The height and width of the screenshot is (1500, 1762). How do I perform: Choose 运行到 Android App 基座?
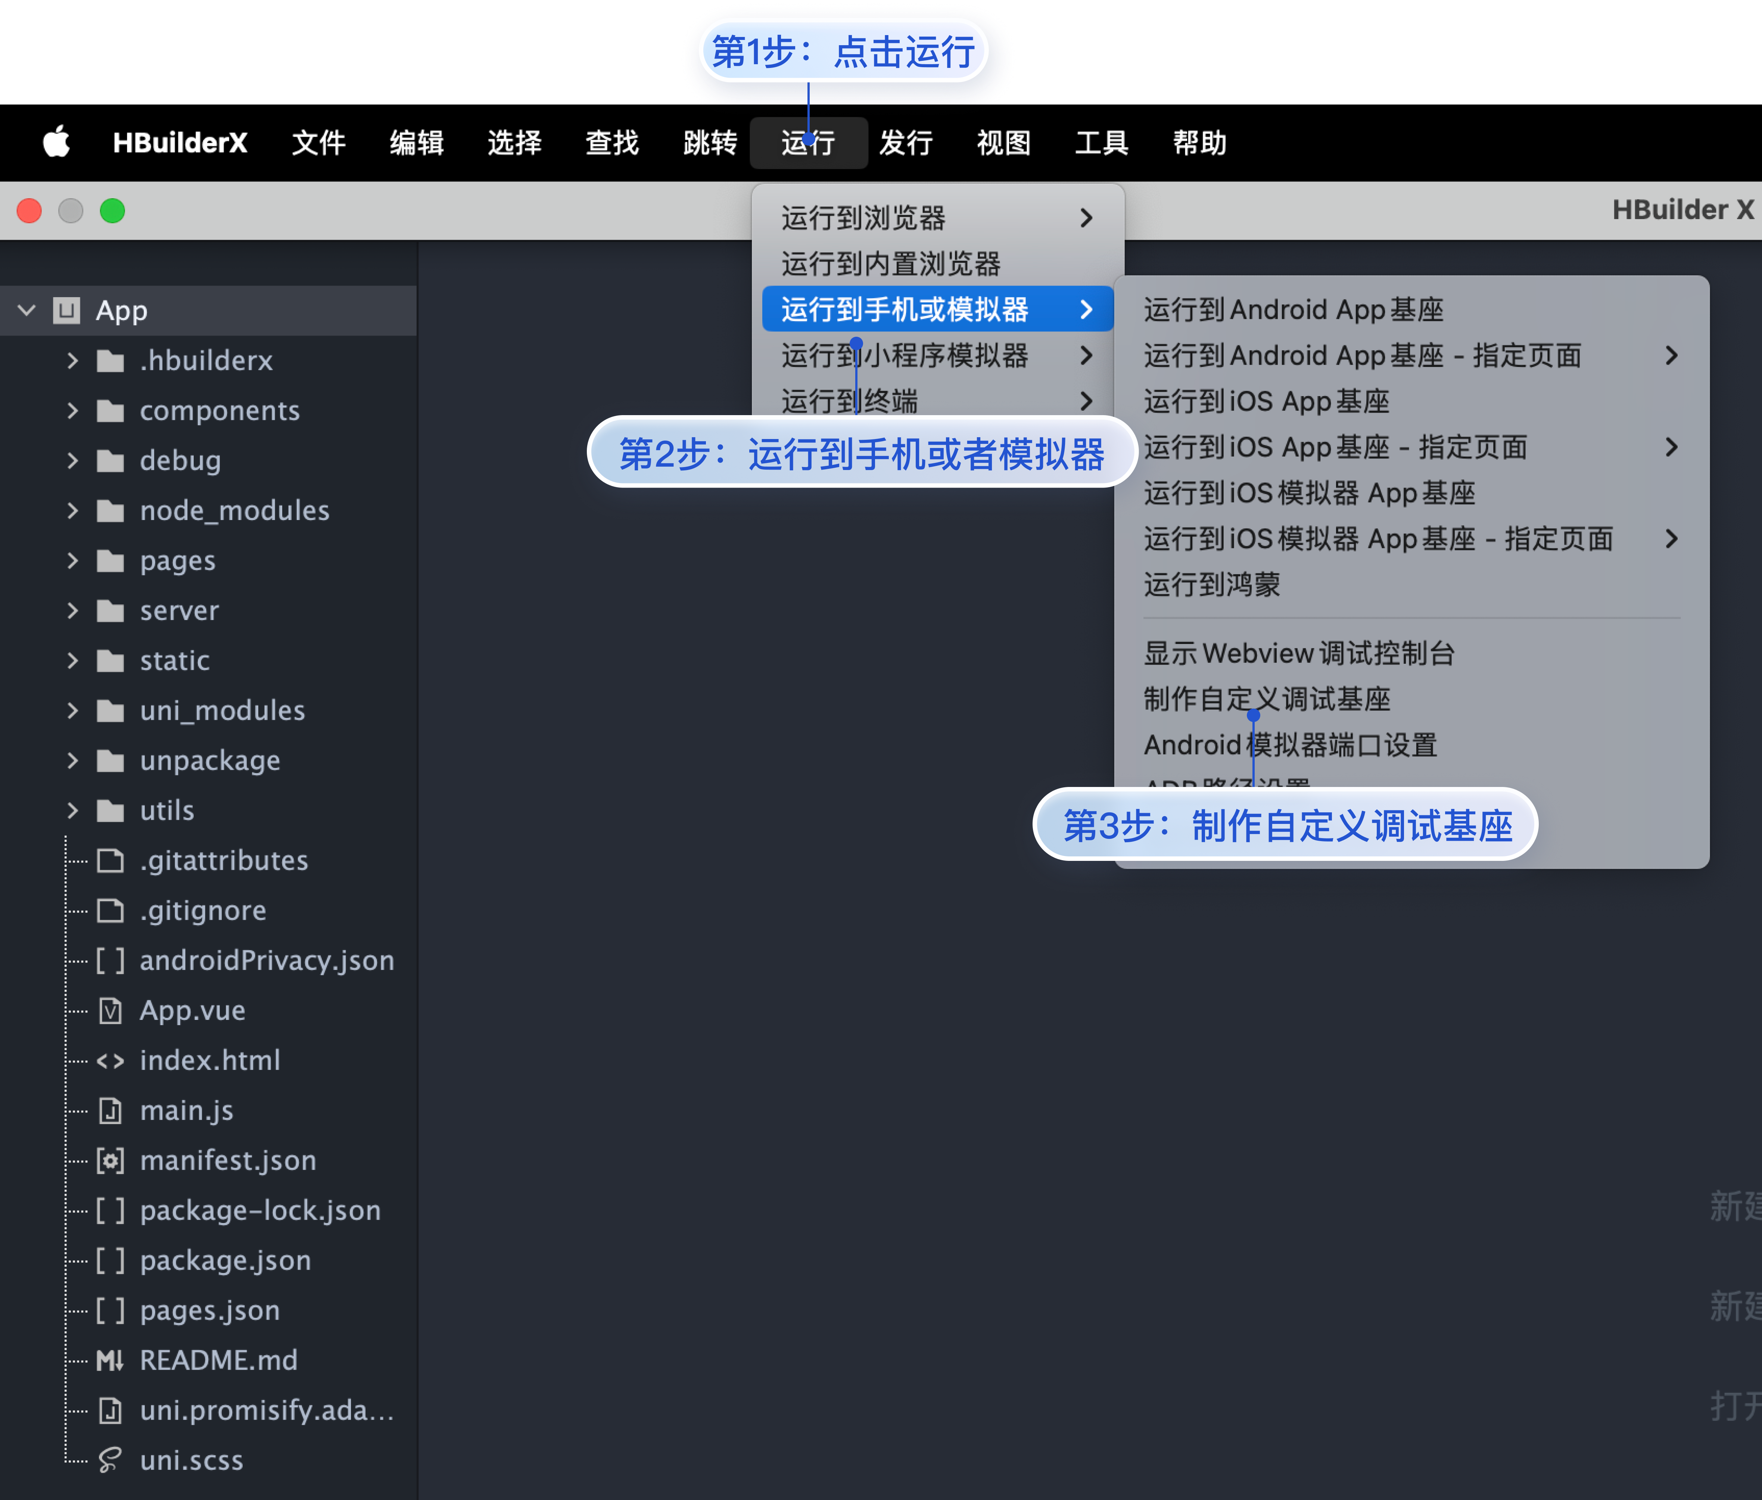click(x=1293, y=309)
